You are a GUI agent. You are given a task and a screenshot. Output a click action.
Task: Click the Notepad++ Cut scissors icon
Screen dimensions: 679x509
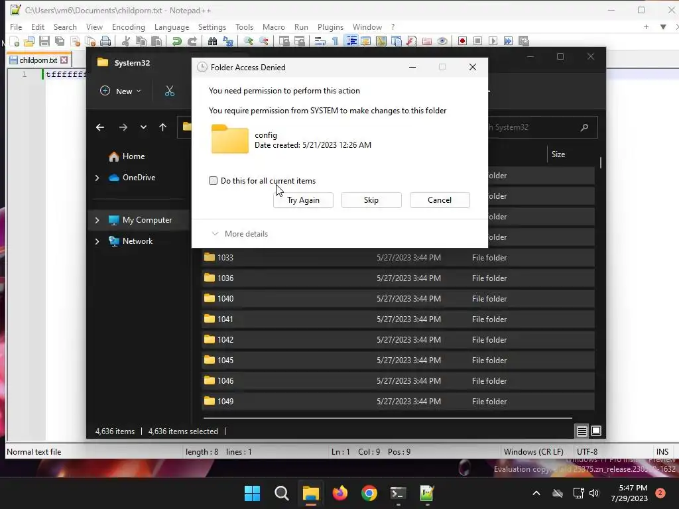(126, 41)
